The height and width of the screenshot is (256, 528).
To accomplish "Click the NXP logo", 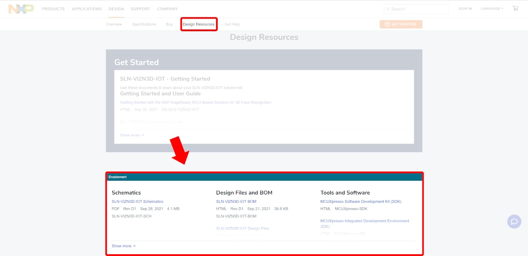I will pyautogui.click(x=21, y=9).
